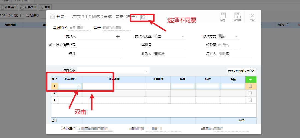Click the 统一社会信用代码 input field
Screen dimensions: 300x138
pos(99,45)
